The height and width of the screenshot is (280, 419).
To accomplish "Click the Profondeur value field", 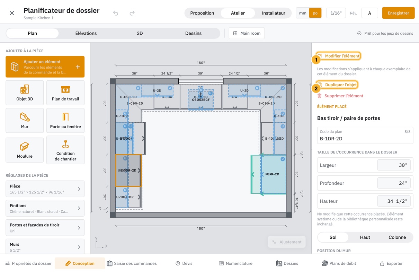I will point(394,183).
